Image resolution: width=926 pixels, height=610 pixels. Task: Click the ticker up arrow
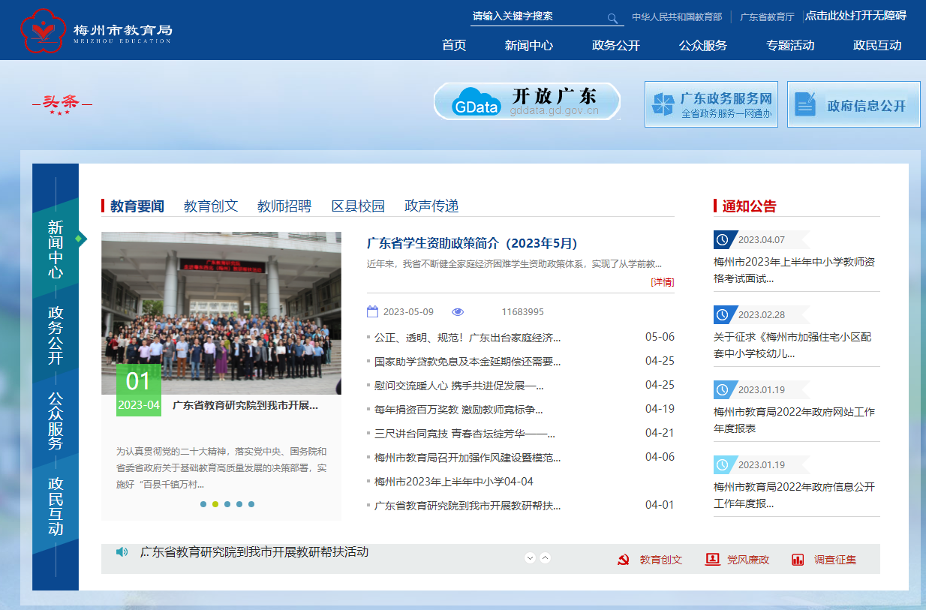click(x=546, y=557)
